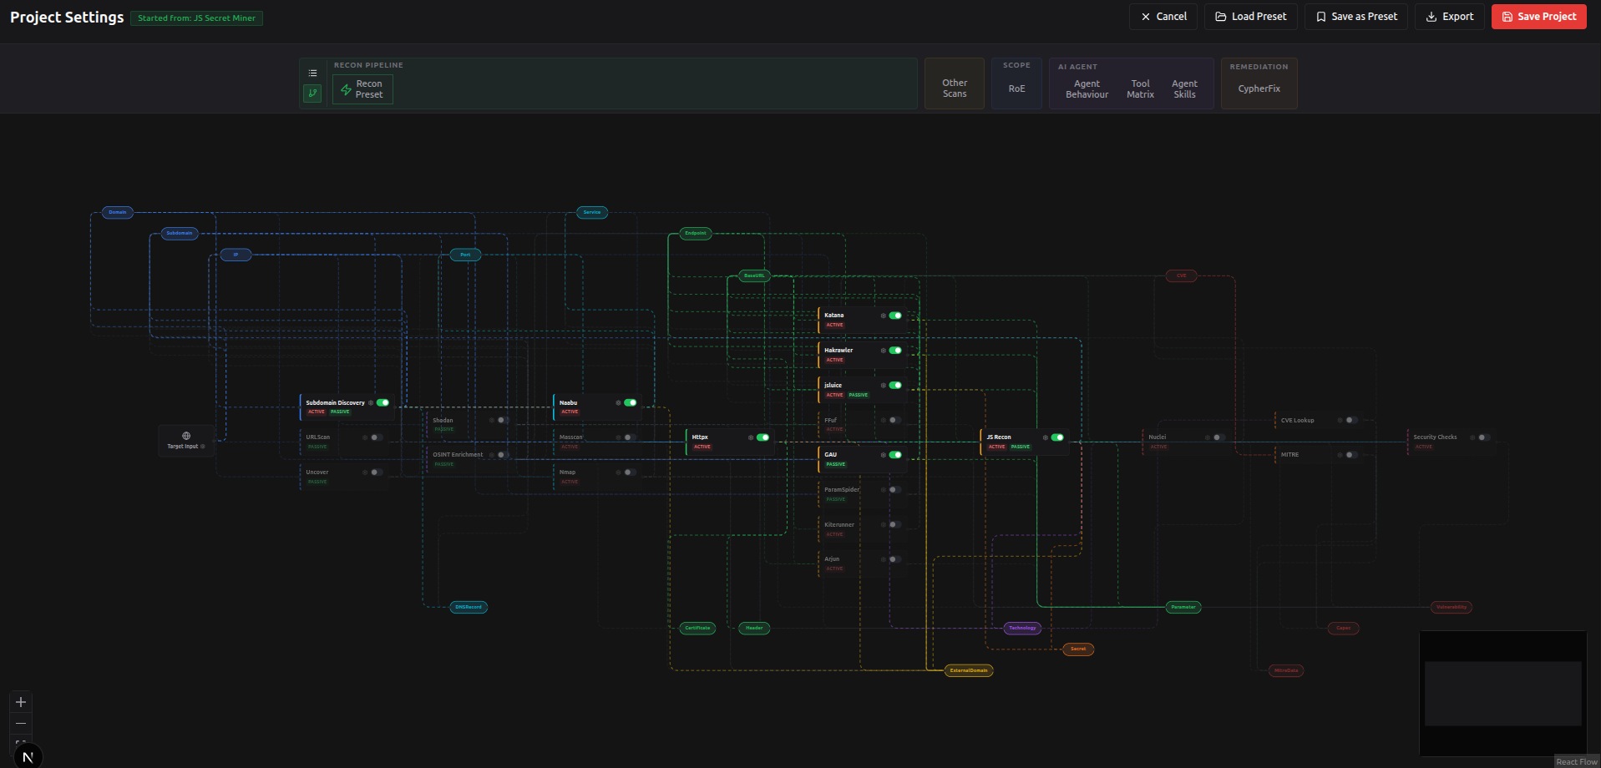Viewport: 1601px width, 768px height.
Task: Open settings gear for Nmap node
Action: [618, 472]
